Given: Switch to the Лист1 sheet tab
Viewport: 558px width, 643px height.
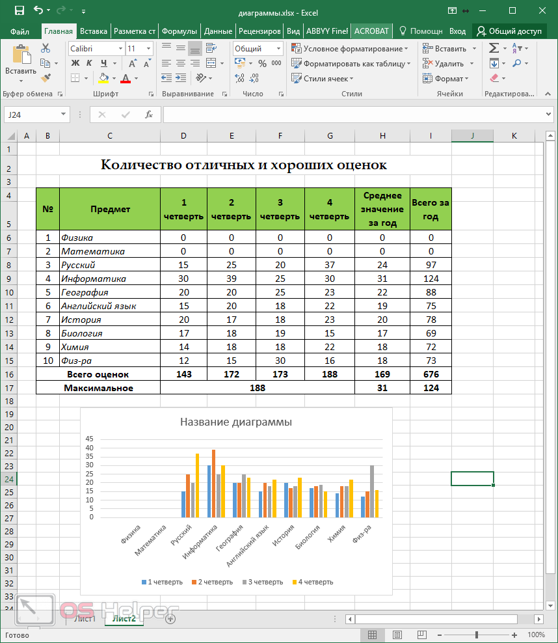Looking at the screenshot, I should click(x=85, y=619).
